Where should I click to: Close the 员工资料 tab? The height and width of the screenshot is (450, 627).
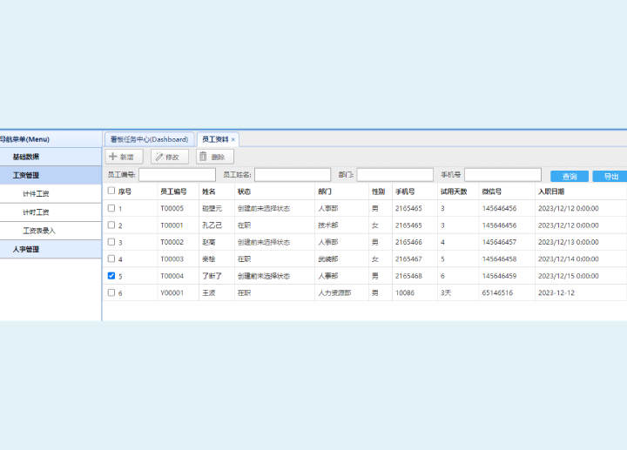coord(233,139)
